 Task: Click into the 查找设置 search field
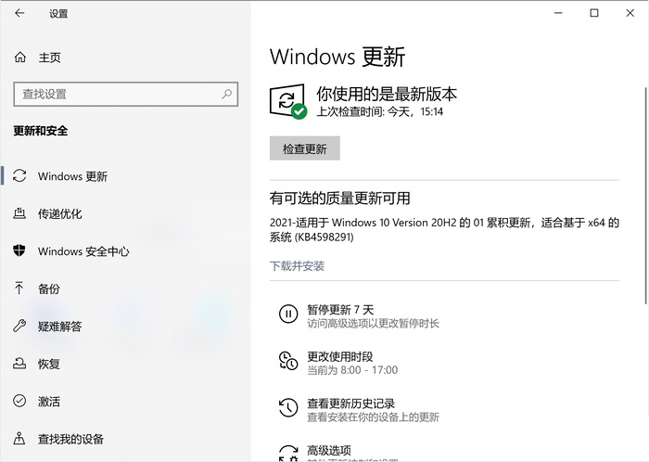(116, 94)
